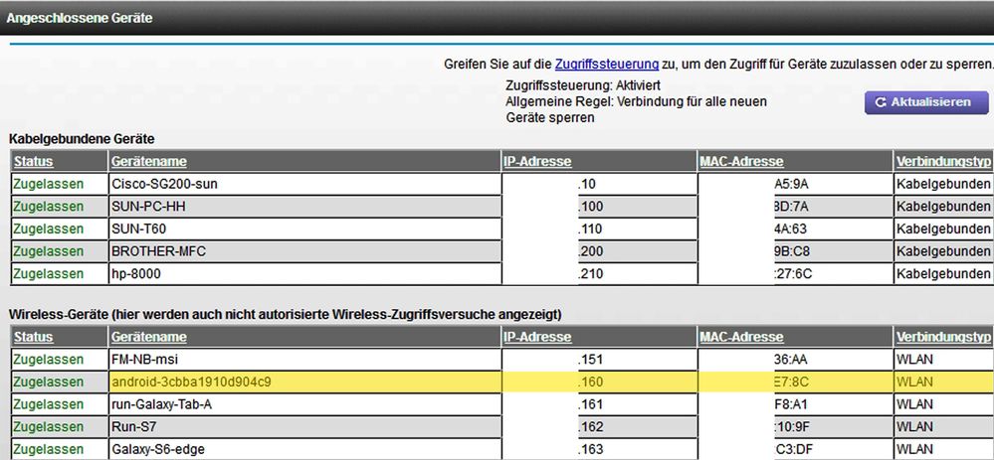Click IP address ending .100

coord(590,207)
